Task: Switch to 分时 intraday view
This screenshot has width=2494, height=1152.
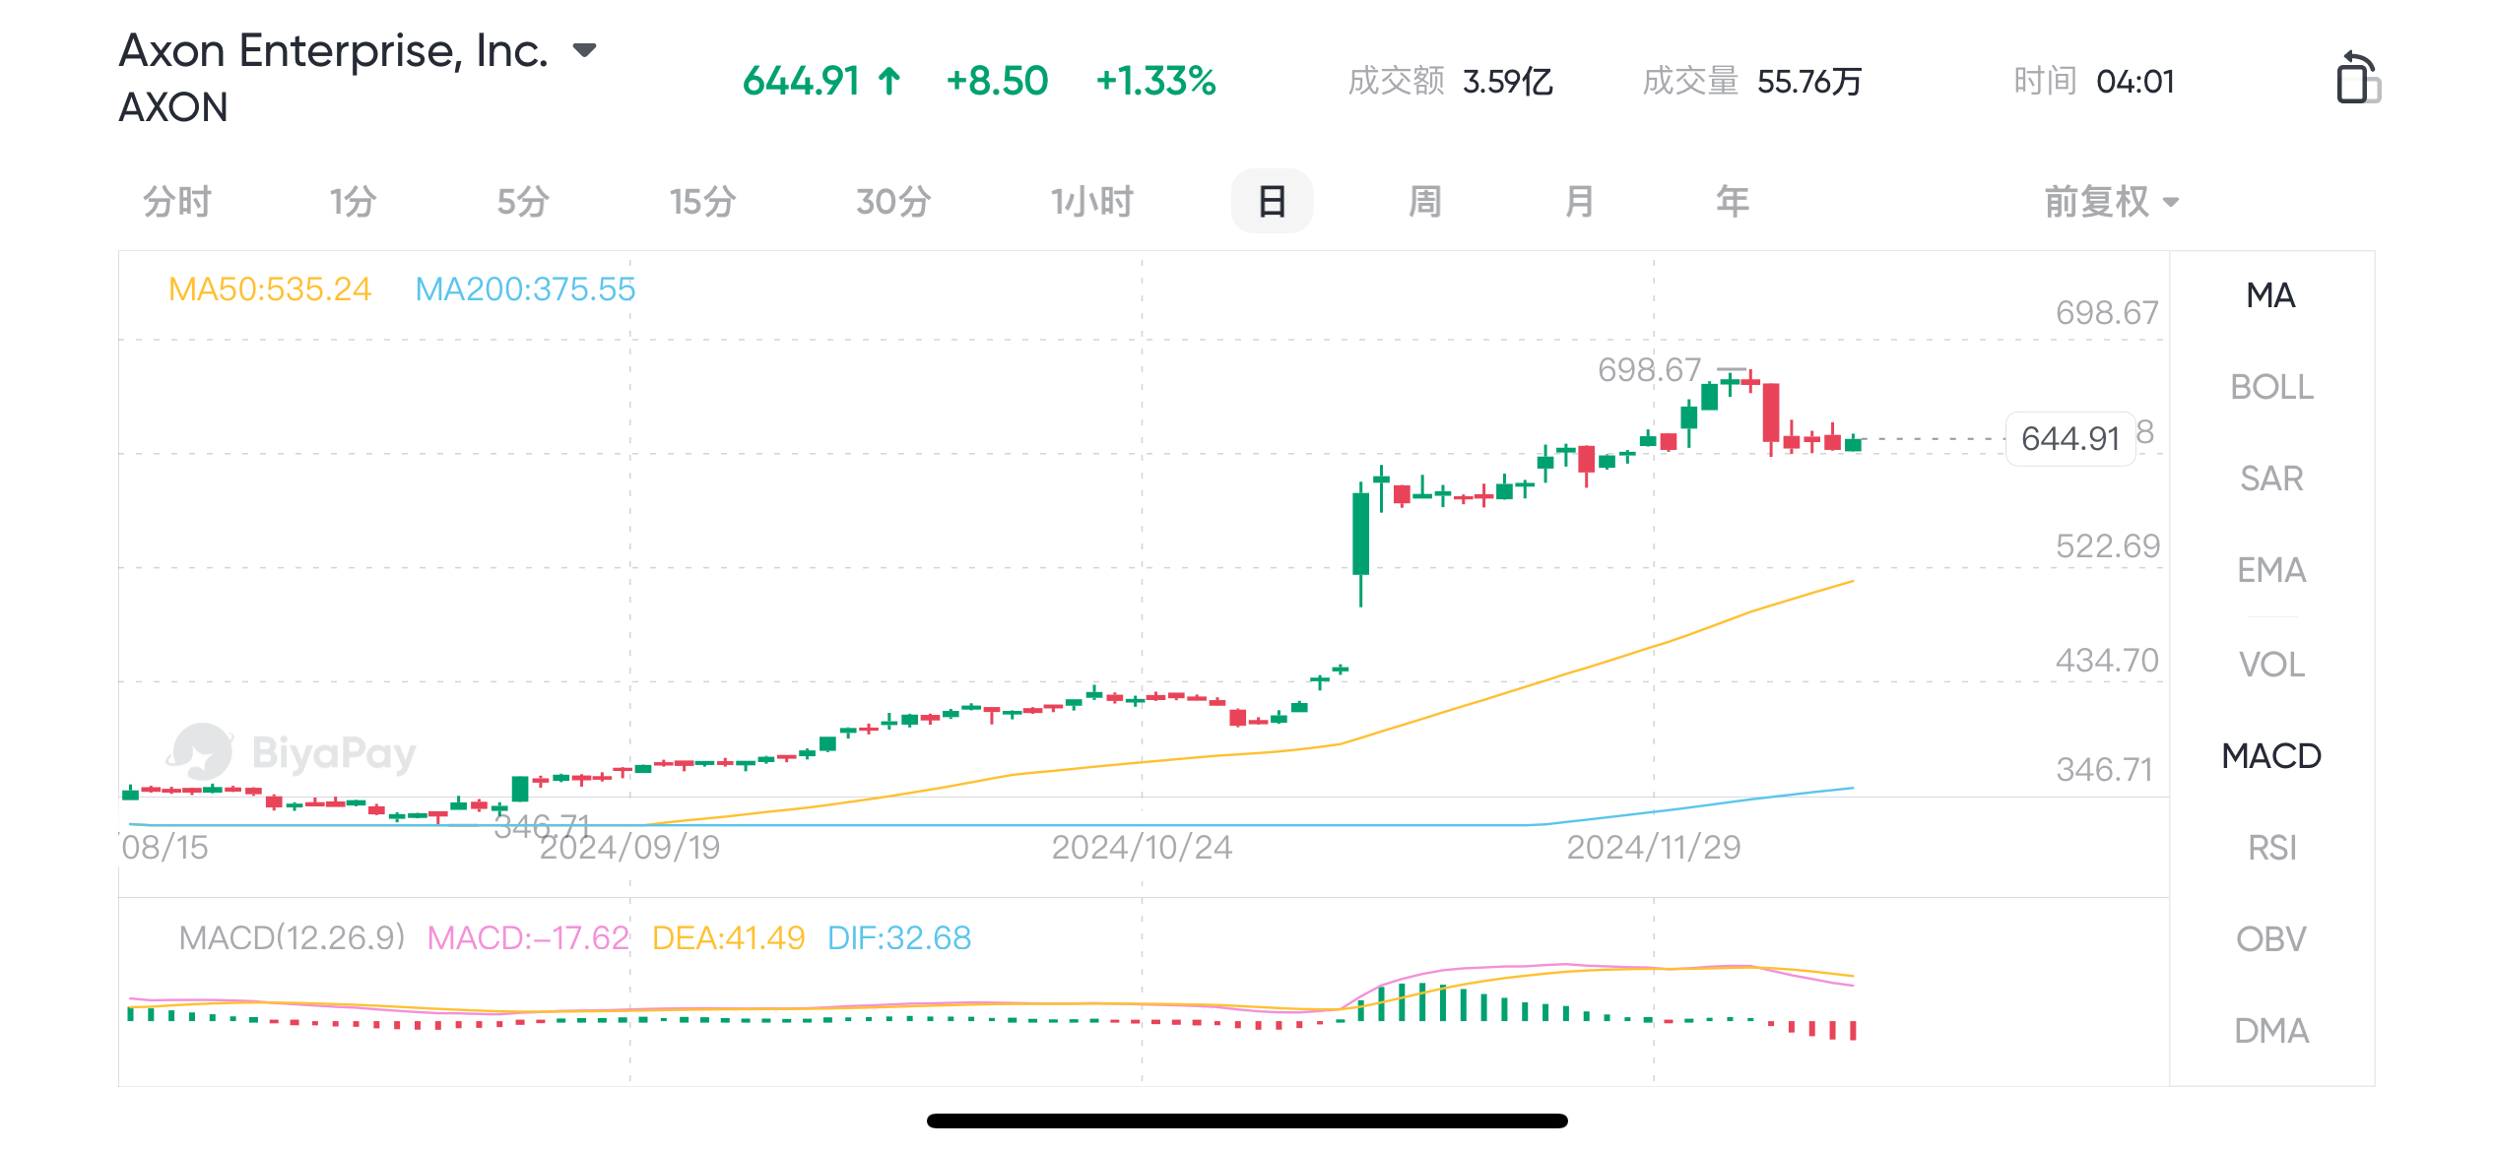Action: point(177,202)
